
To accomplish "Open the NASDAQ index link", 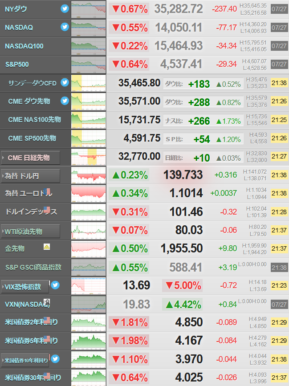I will [19, 27].
